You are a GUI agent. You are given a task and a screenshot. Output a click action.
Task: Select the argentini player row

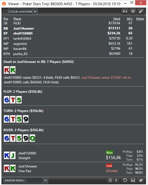click(x=74, y=44)
